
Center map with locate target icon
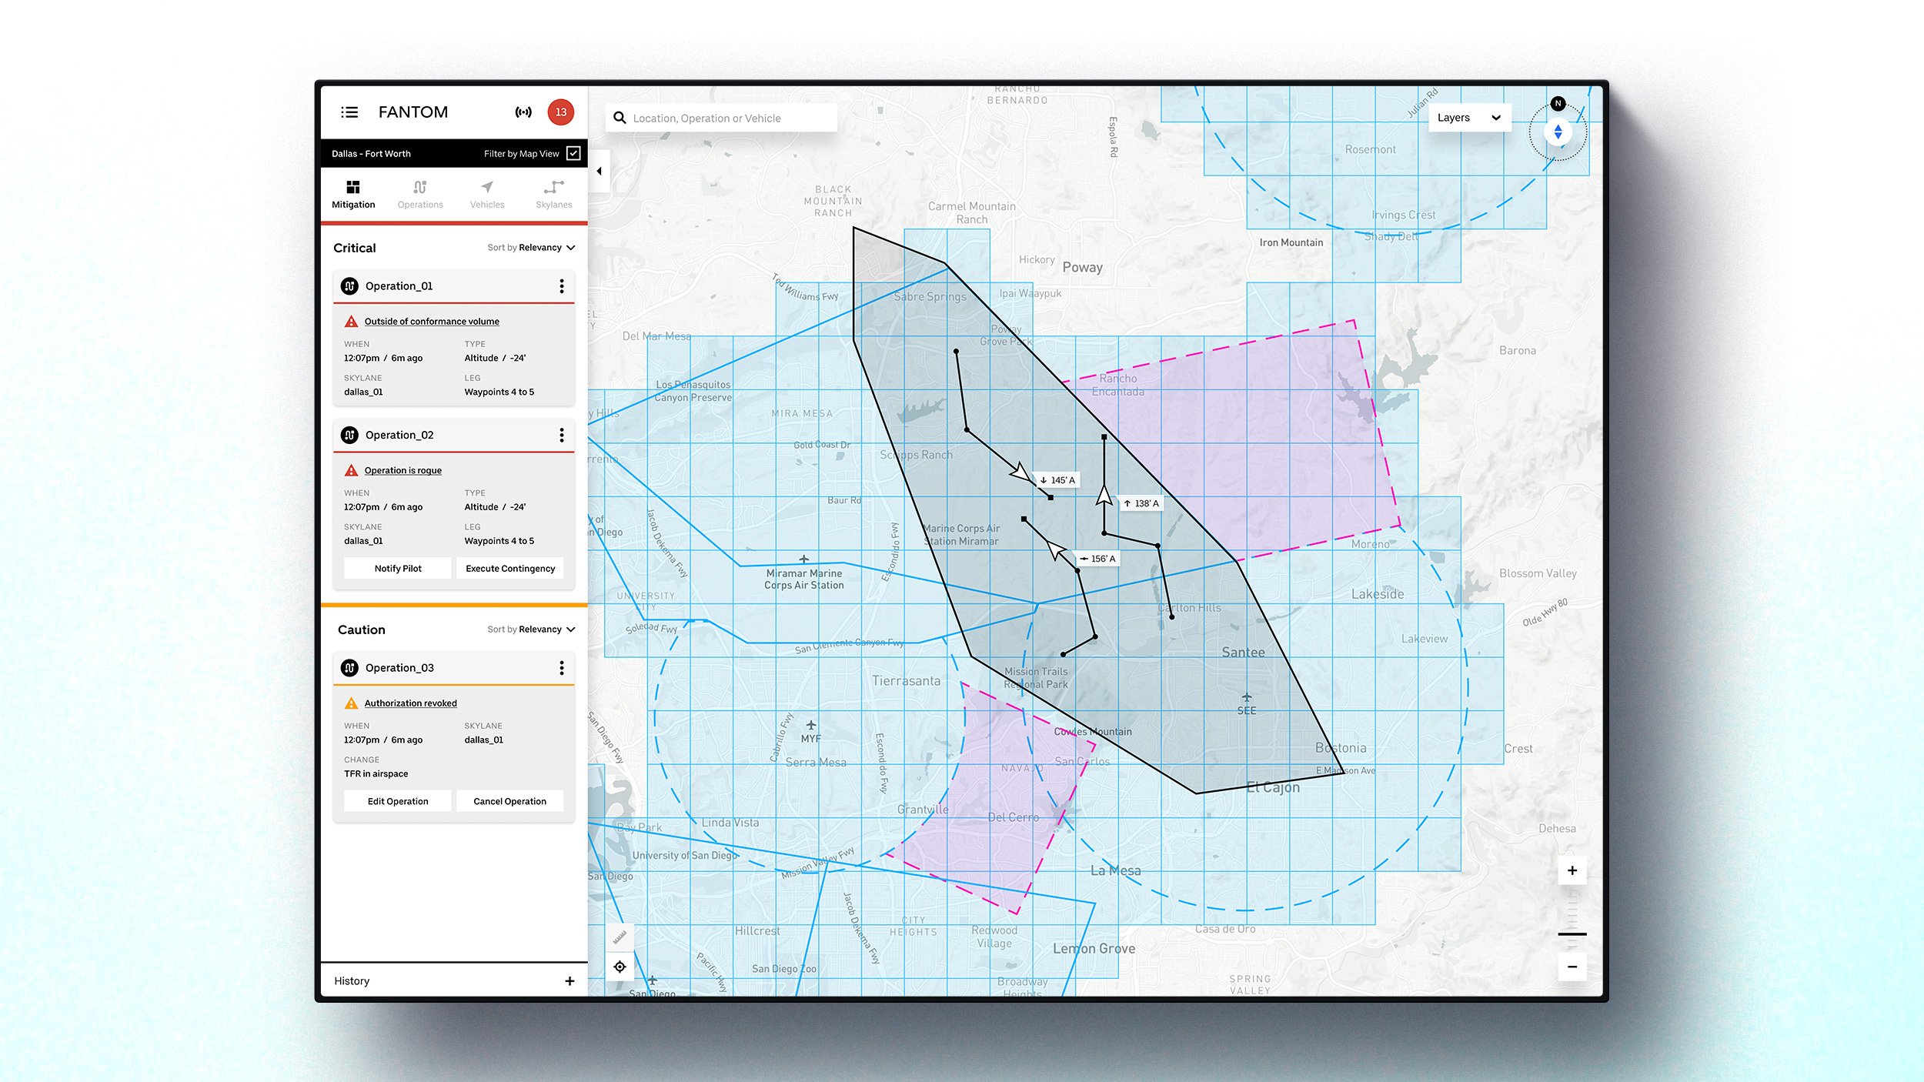click(x=620, y=967)
